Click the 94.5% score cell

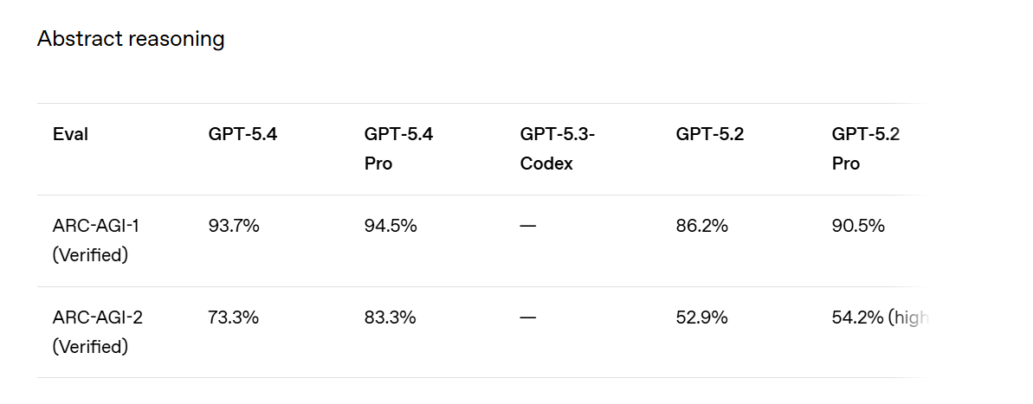391,226
